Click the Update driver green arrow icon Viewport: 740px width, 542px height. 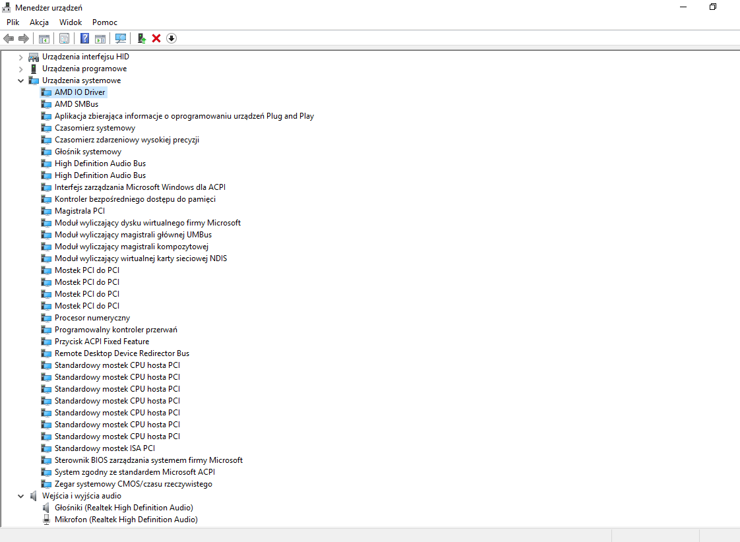(x=142, y=39)
